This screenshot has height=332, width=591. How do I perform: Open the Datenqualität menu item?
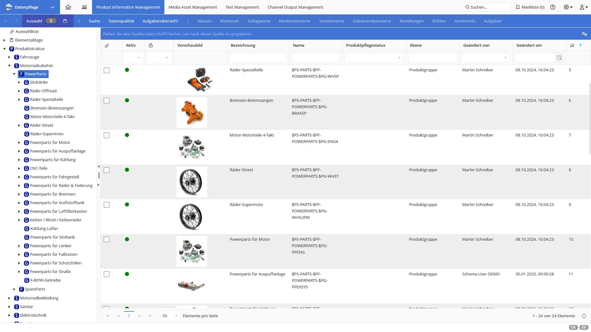coord(121,21)
